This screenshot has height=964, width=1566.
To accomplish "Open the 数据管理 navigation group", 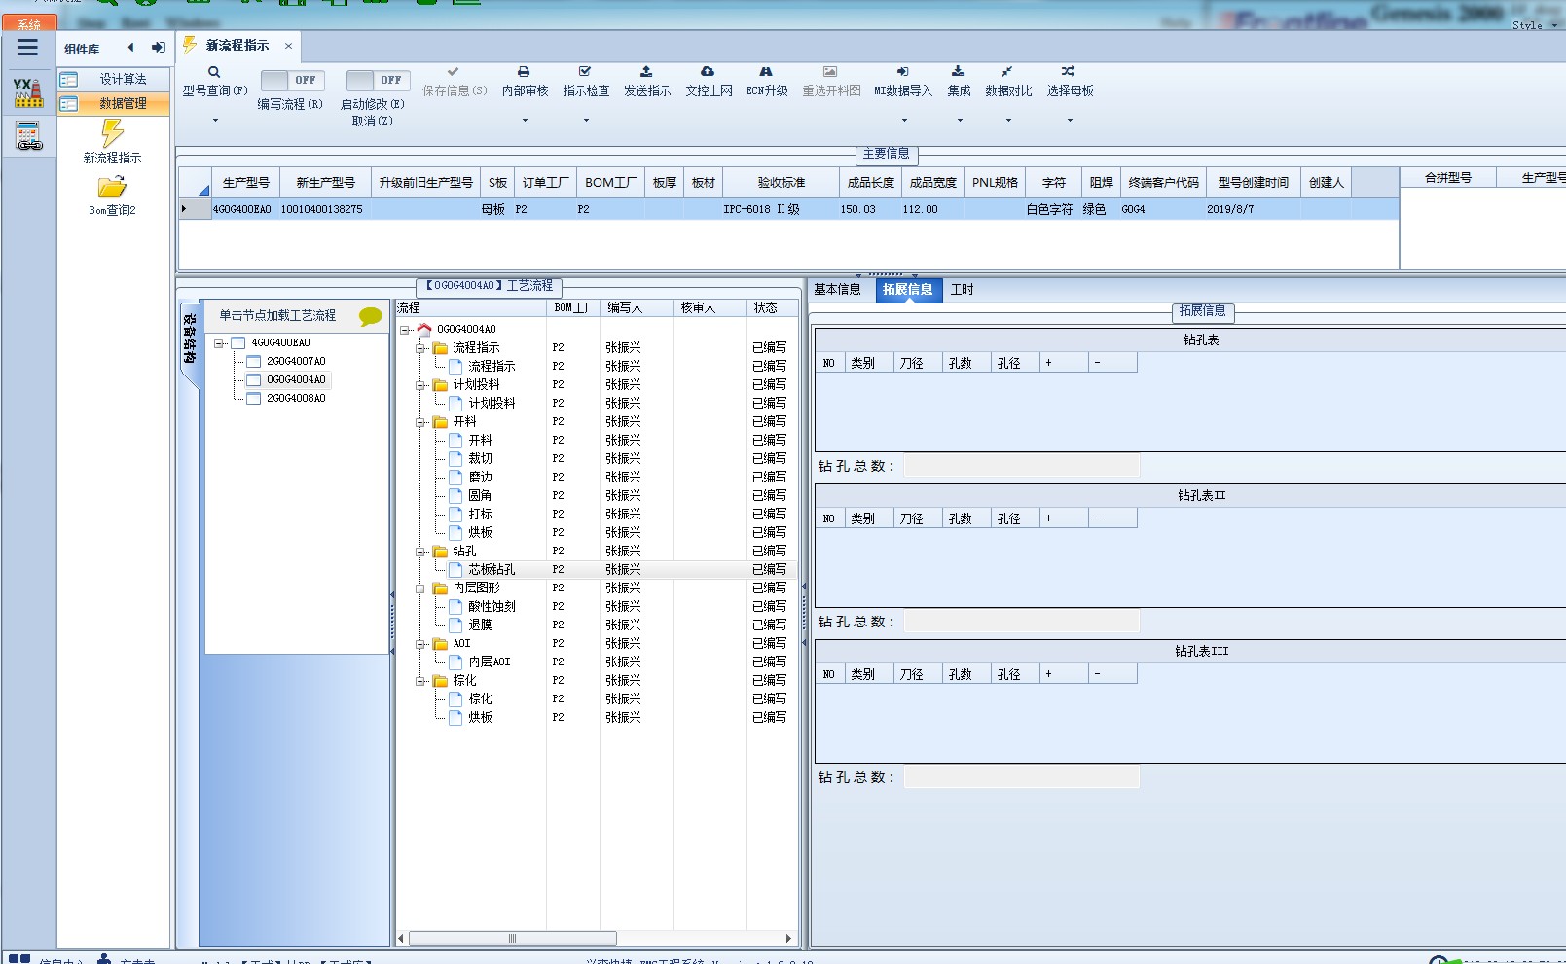I will point(113,104).
